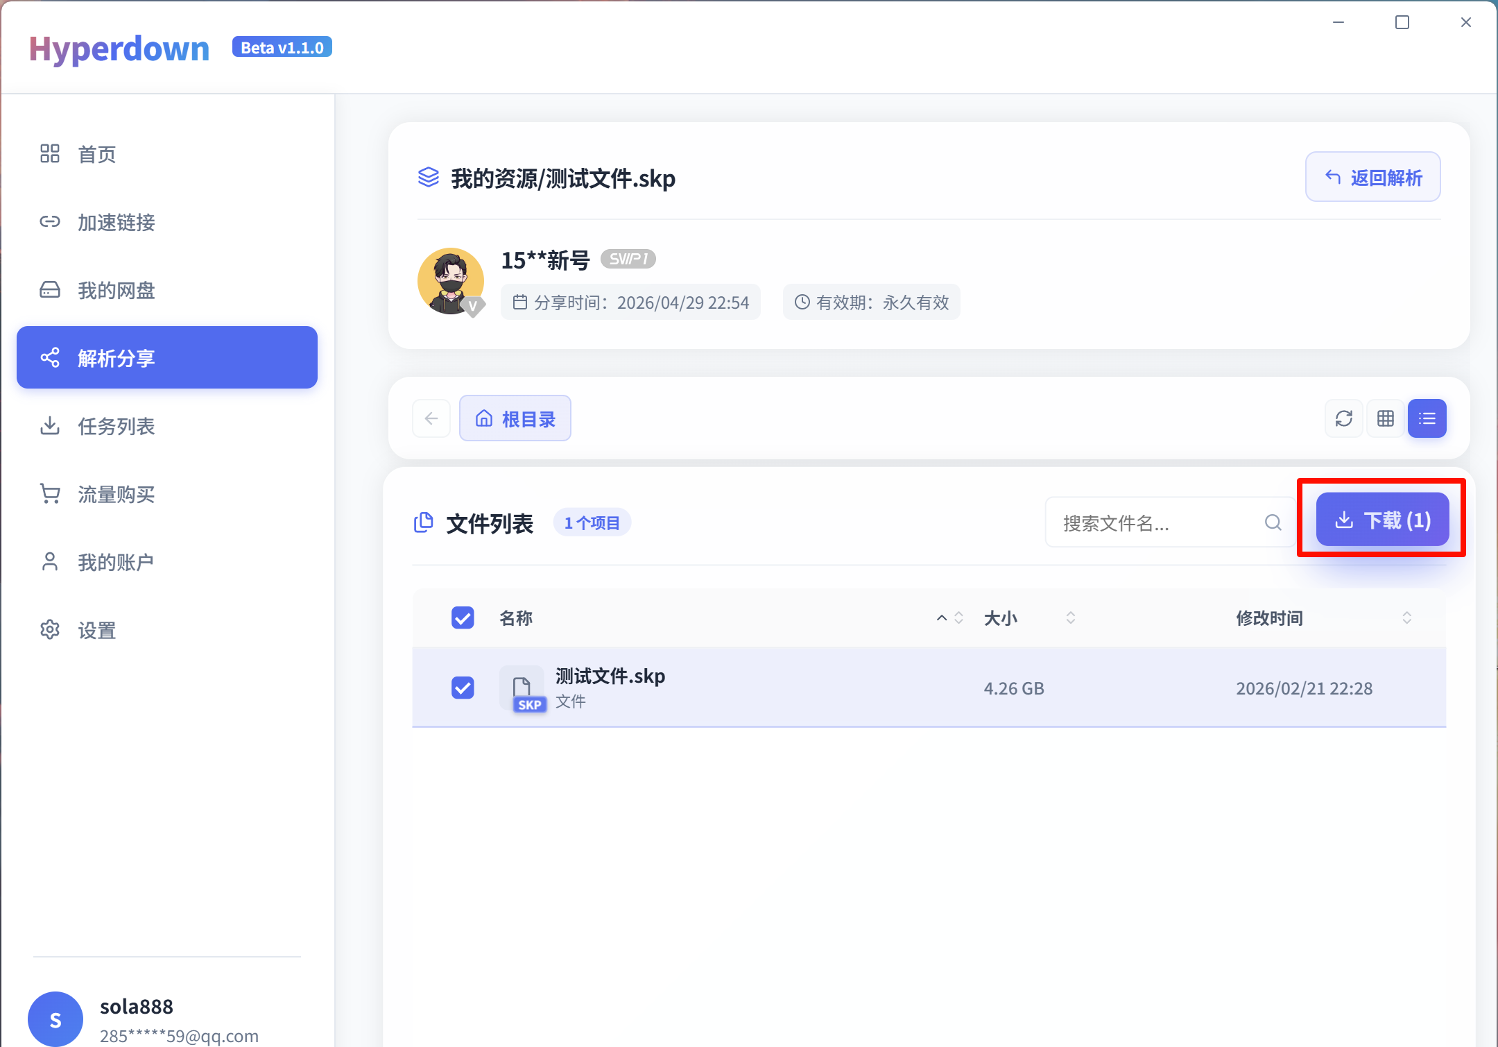Go to 加速链接 section
This screenshot has height=1047, width=1498.
click(166, 222)
